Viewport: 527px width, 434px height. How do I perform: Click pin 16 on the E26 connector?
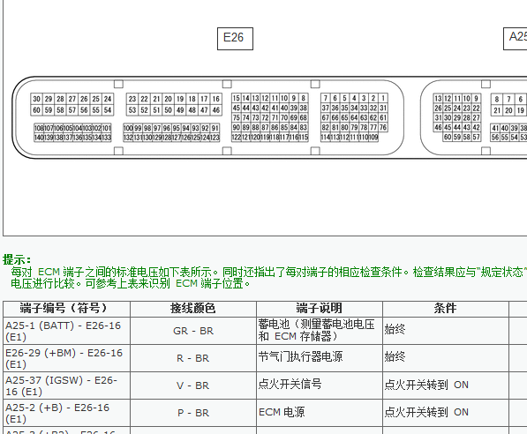[x=216, y=99]
